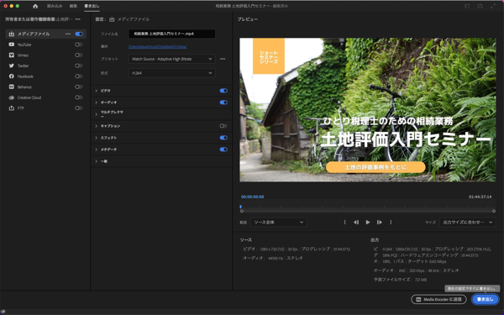Click the media file icon beside 設定 heading
The width and height of the screenshot is (504, 315).
(112, 19)
